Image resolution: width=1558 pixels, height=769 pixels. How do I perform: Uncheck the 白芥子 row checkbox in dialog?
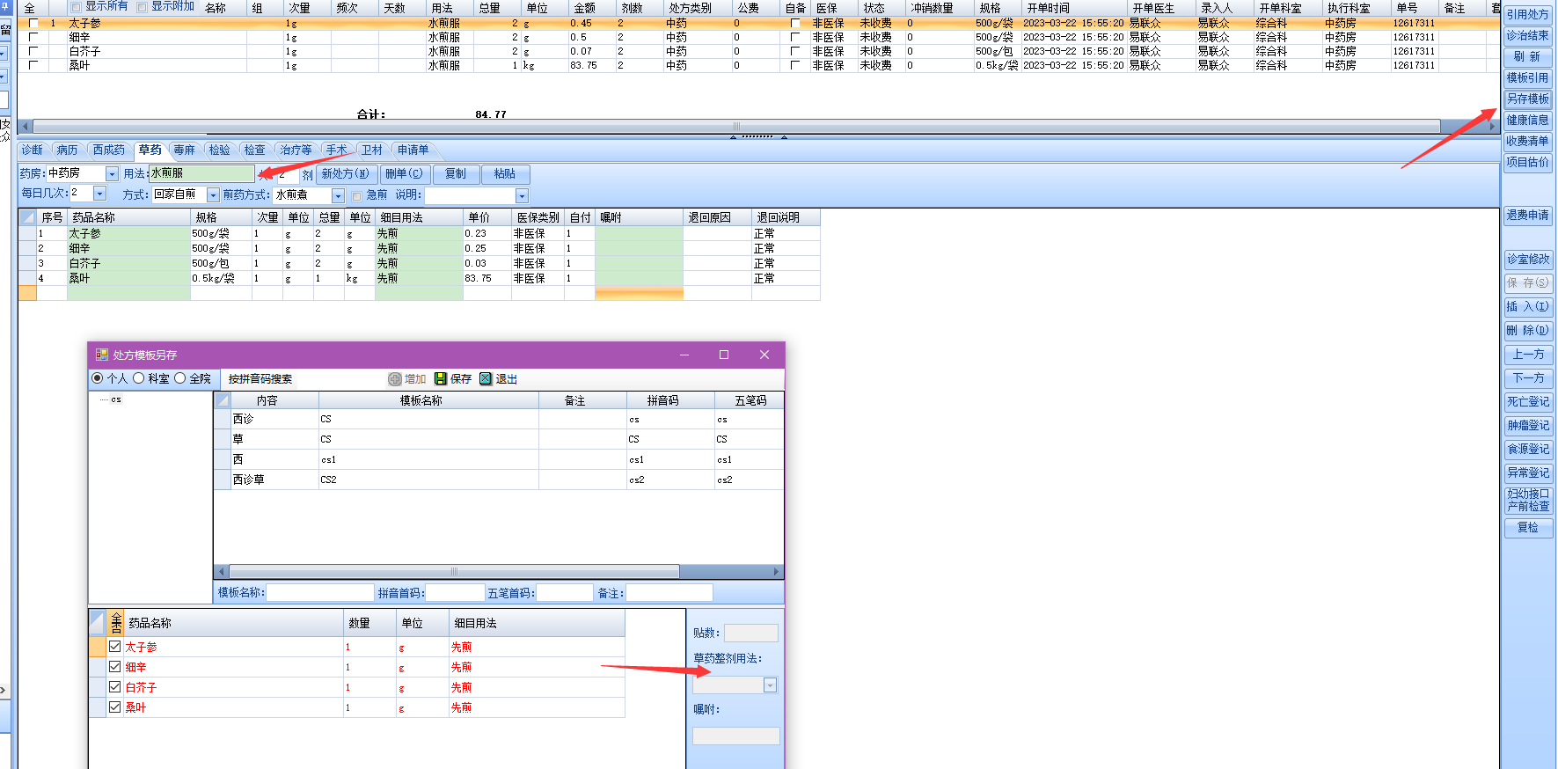point(114,687)
